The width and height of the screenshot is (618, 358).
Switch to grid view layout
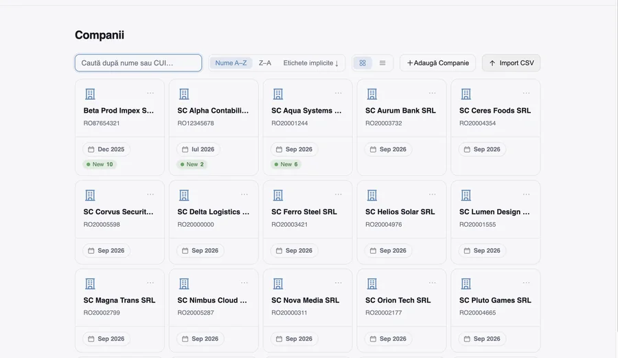(x=362, y=63)
